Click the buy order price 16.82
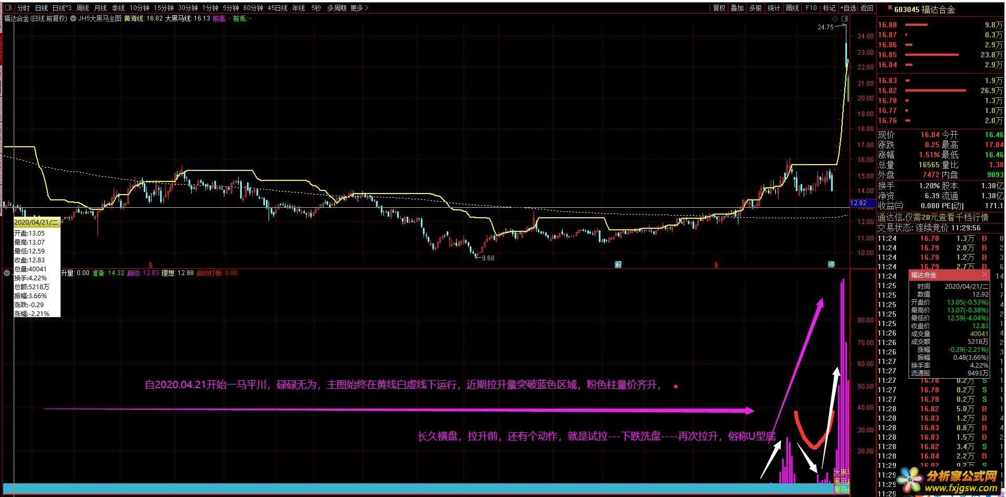The width and height of the screenshot is (1006, 497). click(x=887, y=90)
